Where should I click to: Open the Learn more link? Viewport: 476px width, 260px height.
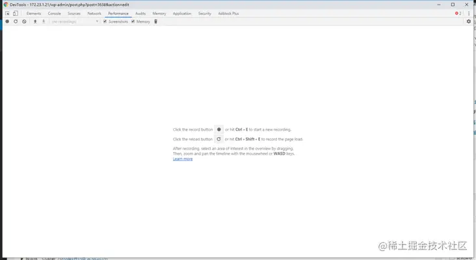[x=183, y=159]
